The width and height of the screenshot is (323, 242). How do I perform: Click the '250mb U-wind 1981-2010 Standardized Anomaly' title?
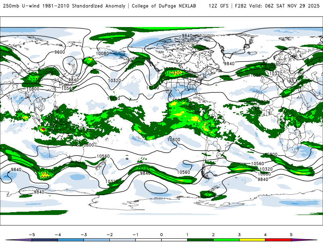[x=64, y=6]
